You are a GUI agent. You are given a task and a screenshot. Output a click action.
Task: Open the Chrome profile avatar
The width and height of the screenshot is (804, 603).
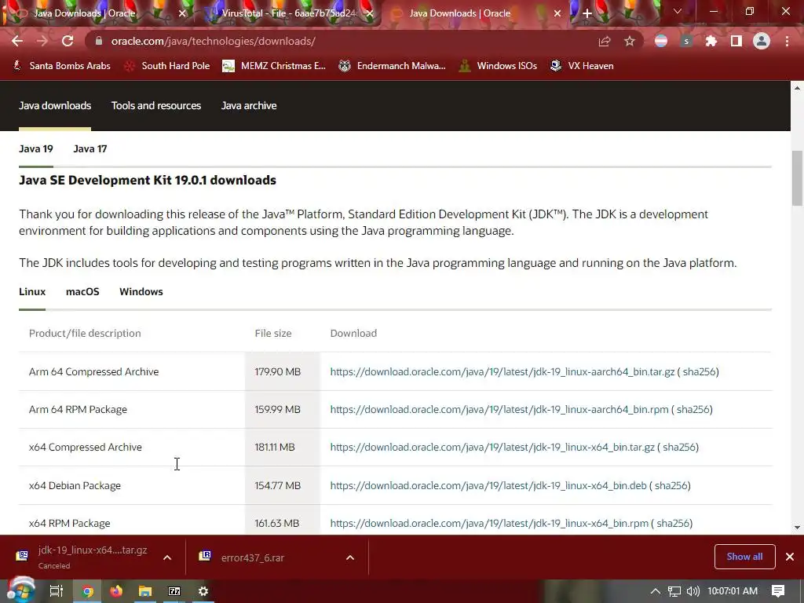click(x=762, y=41)
